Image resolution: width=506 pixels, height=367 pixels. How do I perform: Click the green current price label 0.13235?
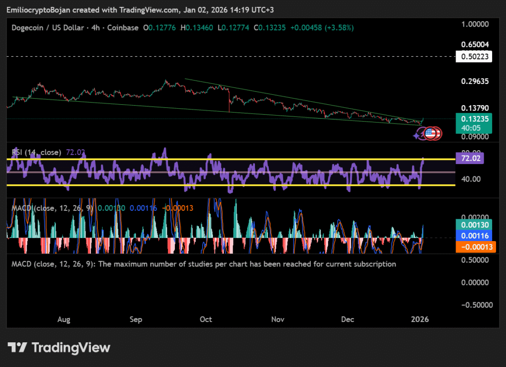(x=474, y=119)
